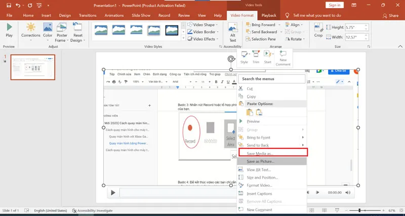
Task: Select Format Video in the context menu
Action: pos(260,186)
